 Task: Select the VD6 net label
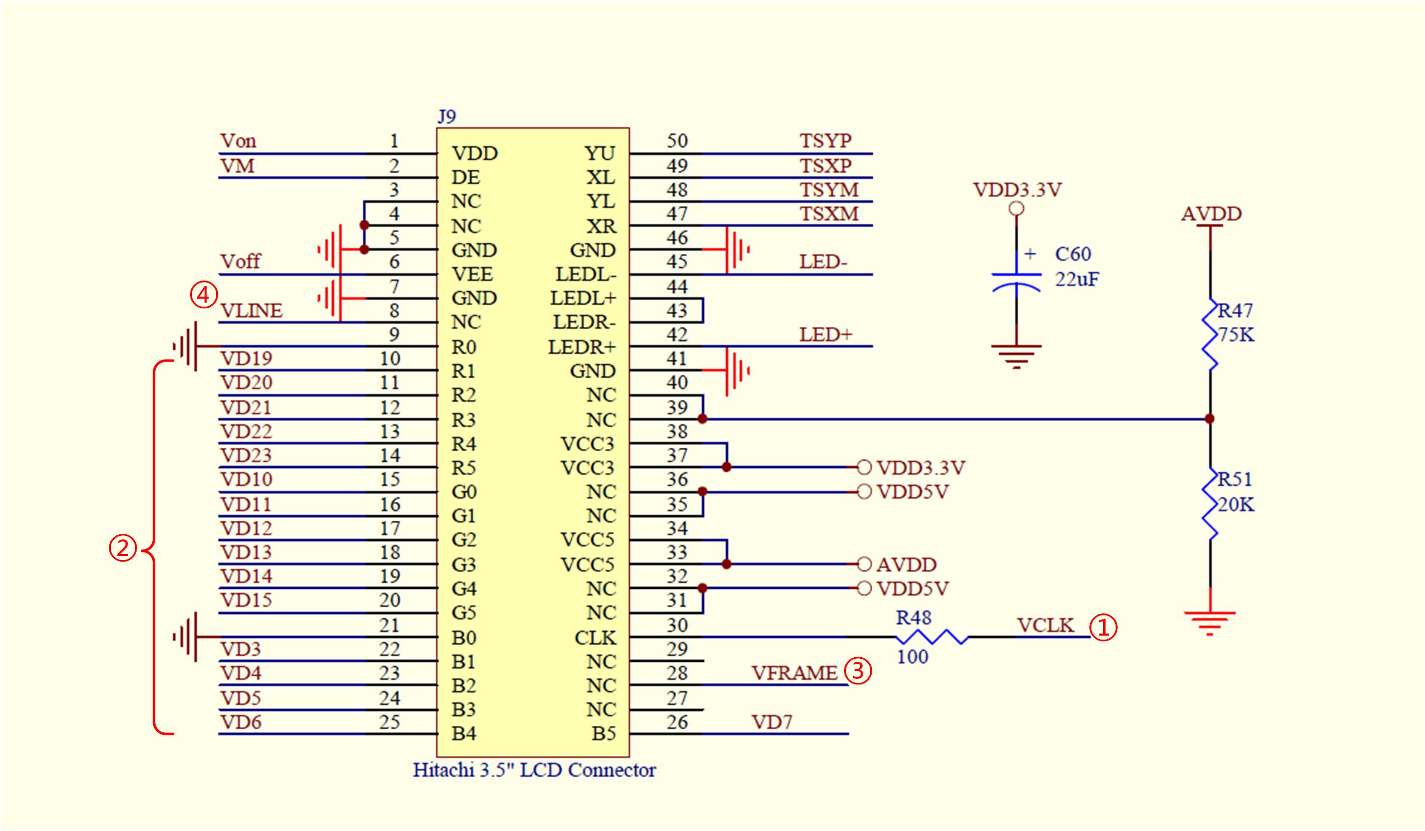click(241, 722)
